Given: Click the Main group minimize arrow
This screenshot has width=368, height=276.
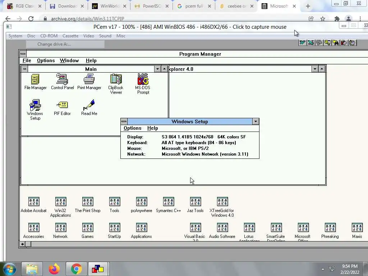Looking at the screenshot, I should point(157,69).
